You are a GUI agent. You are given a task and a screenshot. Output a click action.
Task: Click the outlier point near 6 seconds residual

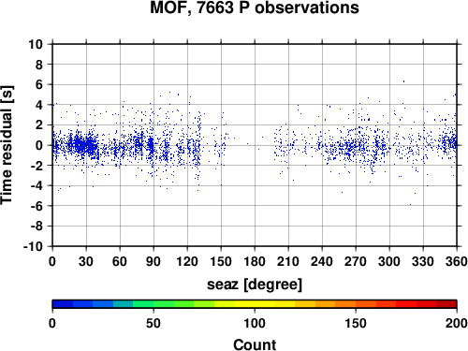pos(403,81)
